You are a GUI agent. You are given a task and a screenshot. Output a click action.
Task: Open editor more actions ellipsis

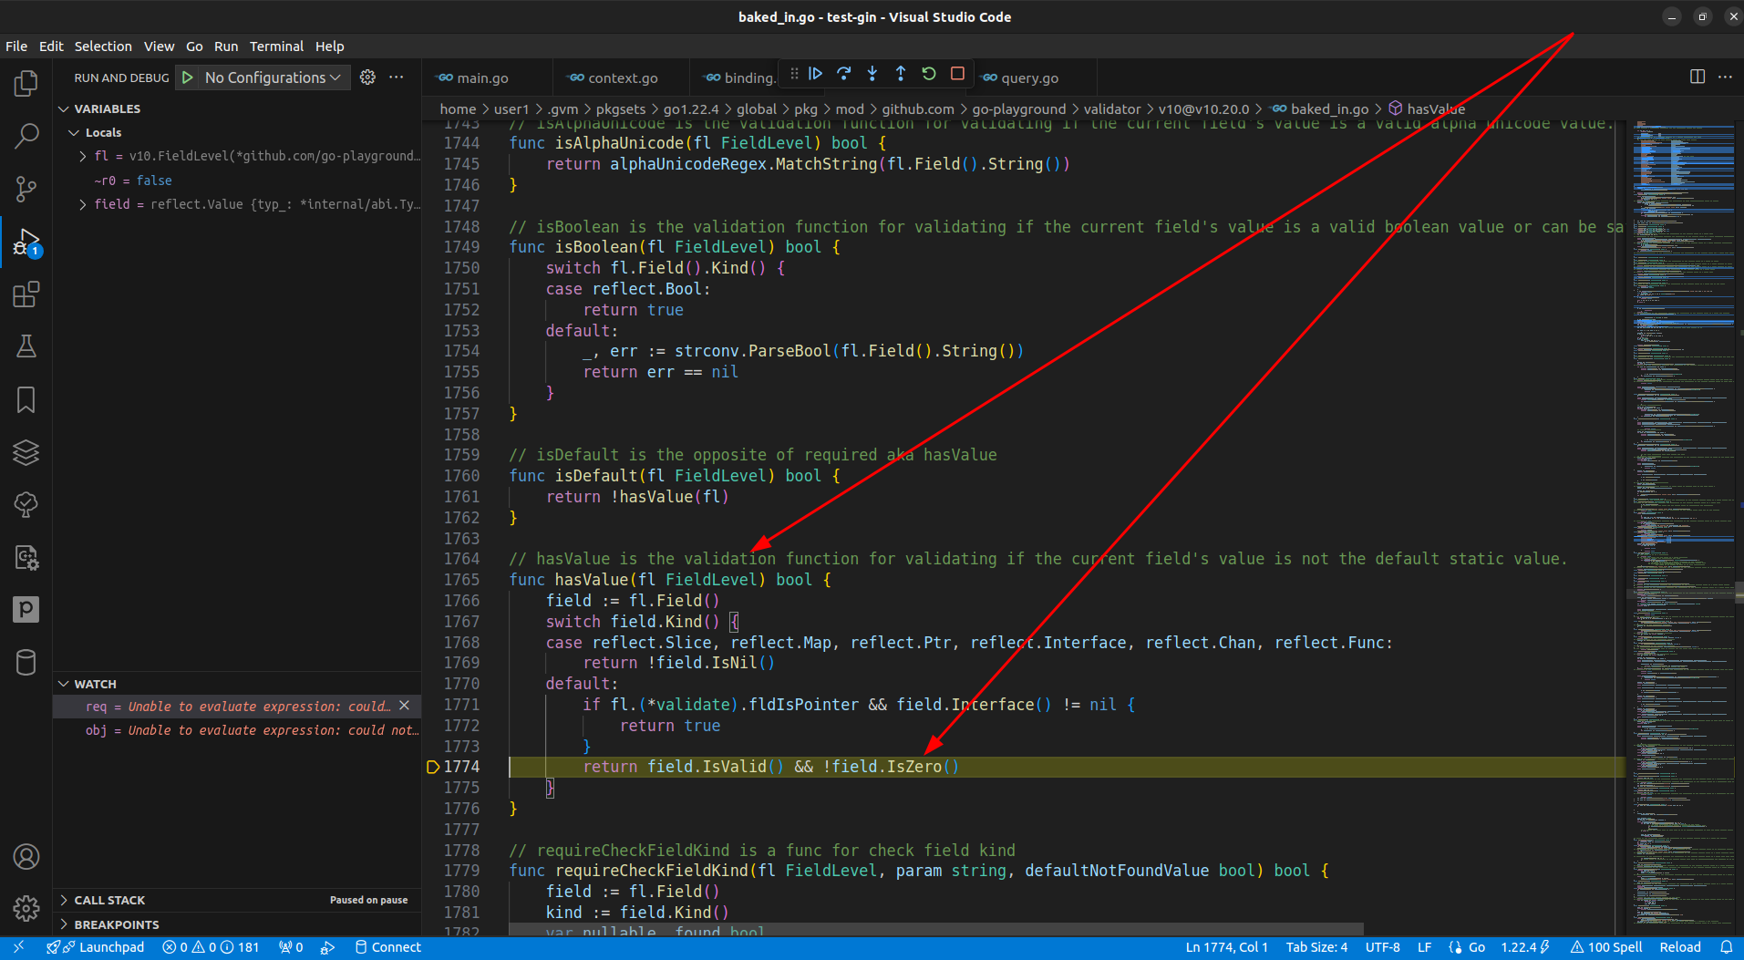1725,77
